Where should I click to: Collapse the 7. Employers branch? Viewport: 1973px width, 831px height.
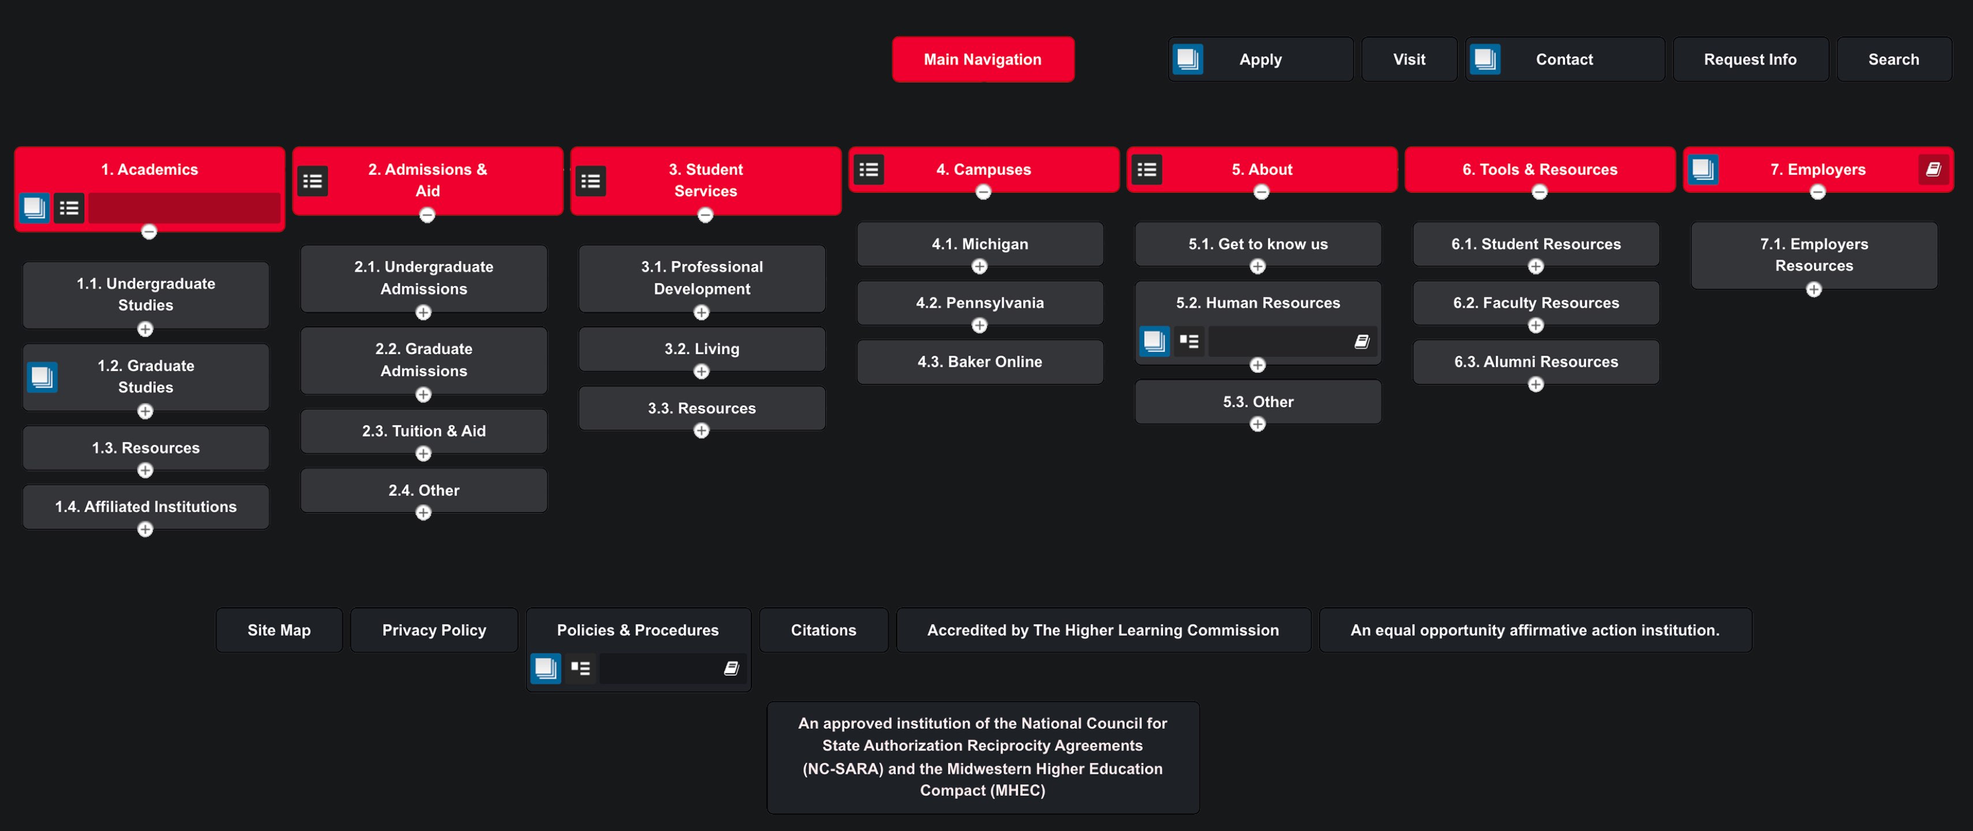click(1818, 192)
